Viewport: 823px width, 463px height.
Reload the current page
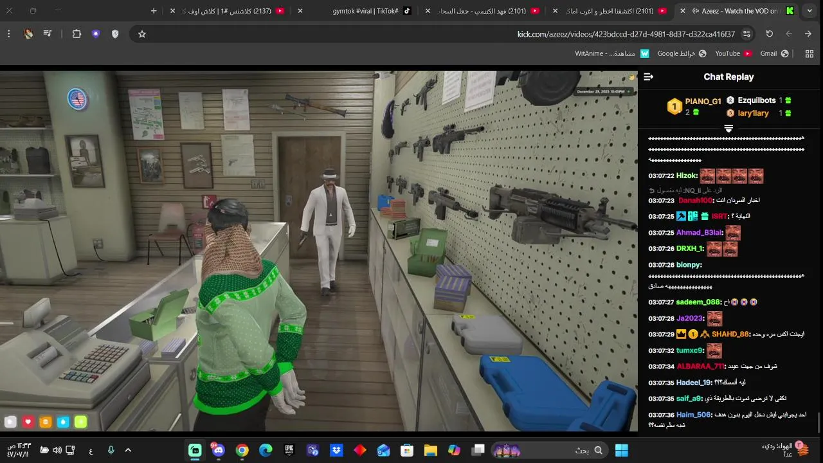click(769, 34)
